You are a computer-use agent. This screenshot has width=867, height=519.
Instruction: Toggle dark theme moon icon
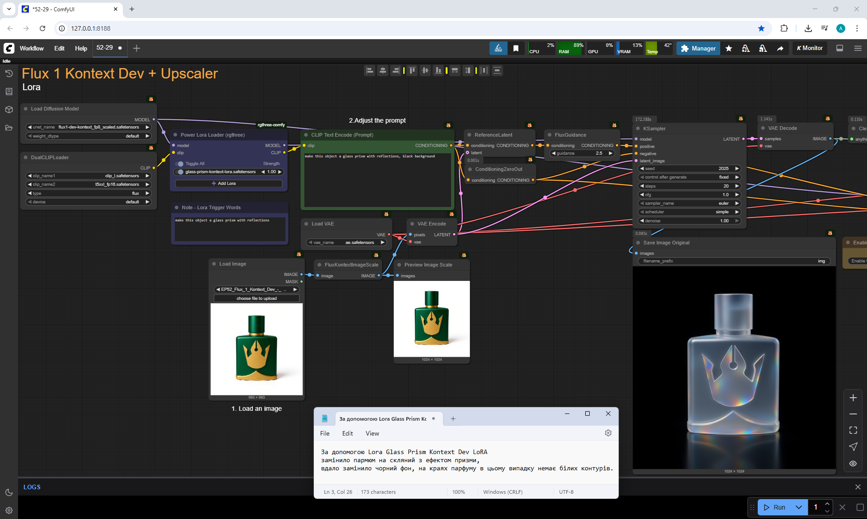(x=9, y=492)
